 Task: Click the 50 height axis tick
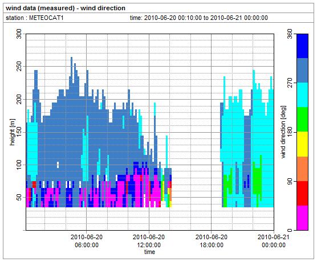click(x=19, y=198)
